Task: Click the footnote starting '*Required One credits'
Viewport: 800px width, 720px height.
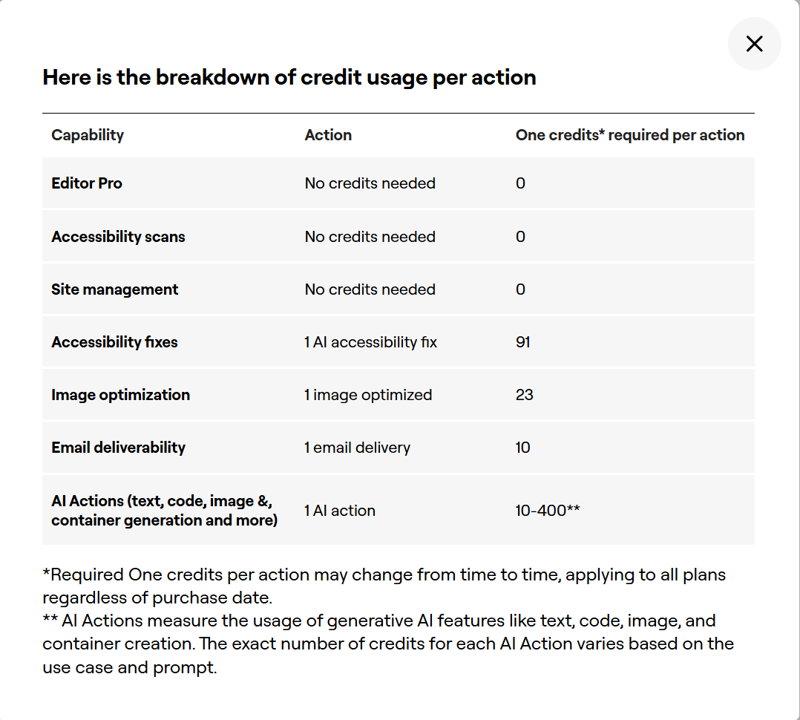Action: coord(384,586)
